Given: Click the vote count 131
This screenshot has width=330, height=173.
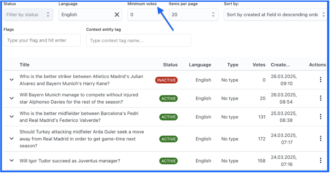Looking at the screenshot, I should point(261,117).
